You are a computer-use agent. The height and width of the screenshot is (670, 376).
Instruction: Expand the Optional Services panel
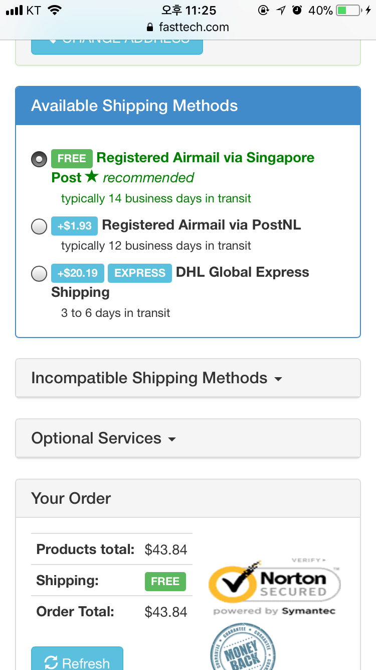(x=188, y=438)
